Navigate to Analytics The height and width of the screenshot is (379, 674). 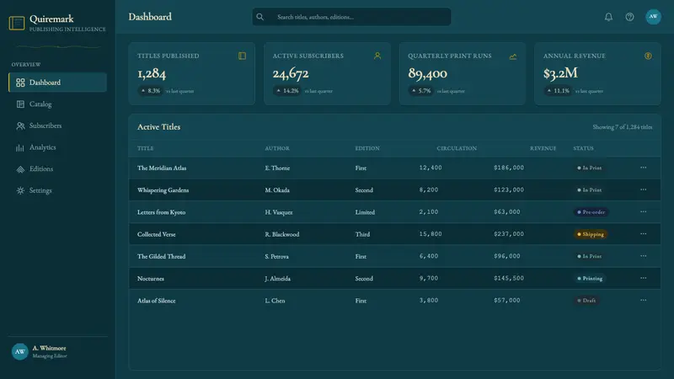[x=57, y=147]
